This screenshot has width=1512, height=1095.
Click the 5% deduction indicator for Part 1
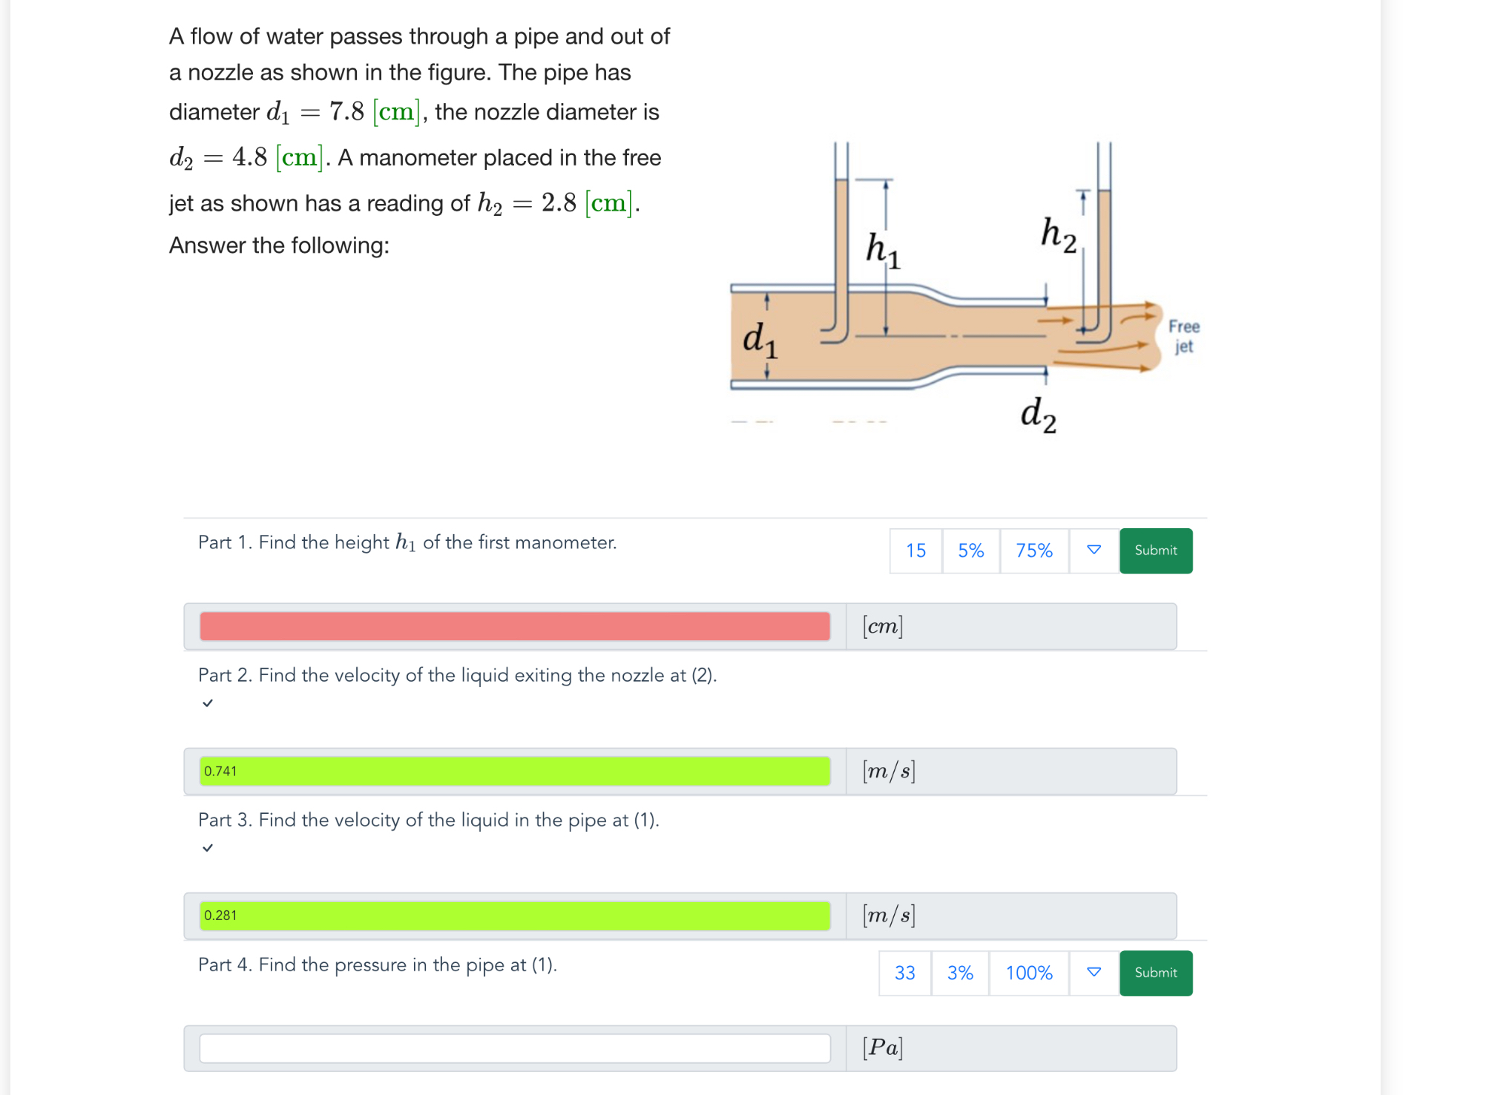click(x=970, y=550)
